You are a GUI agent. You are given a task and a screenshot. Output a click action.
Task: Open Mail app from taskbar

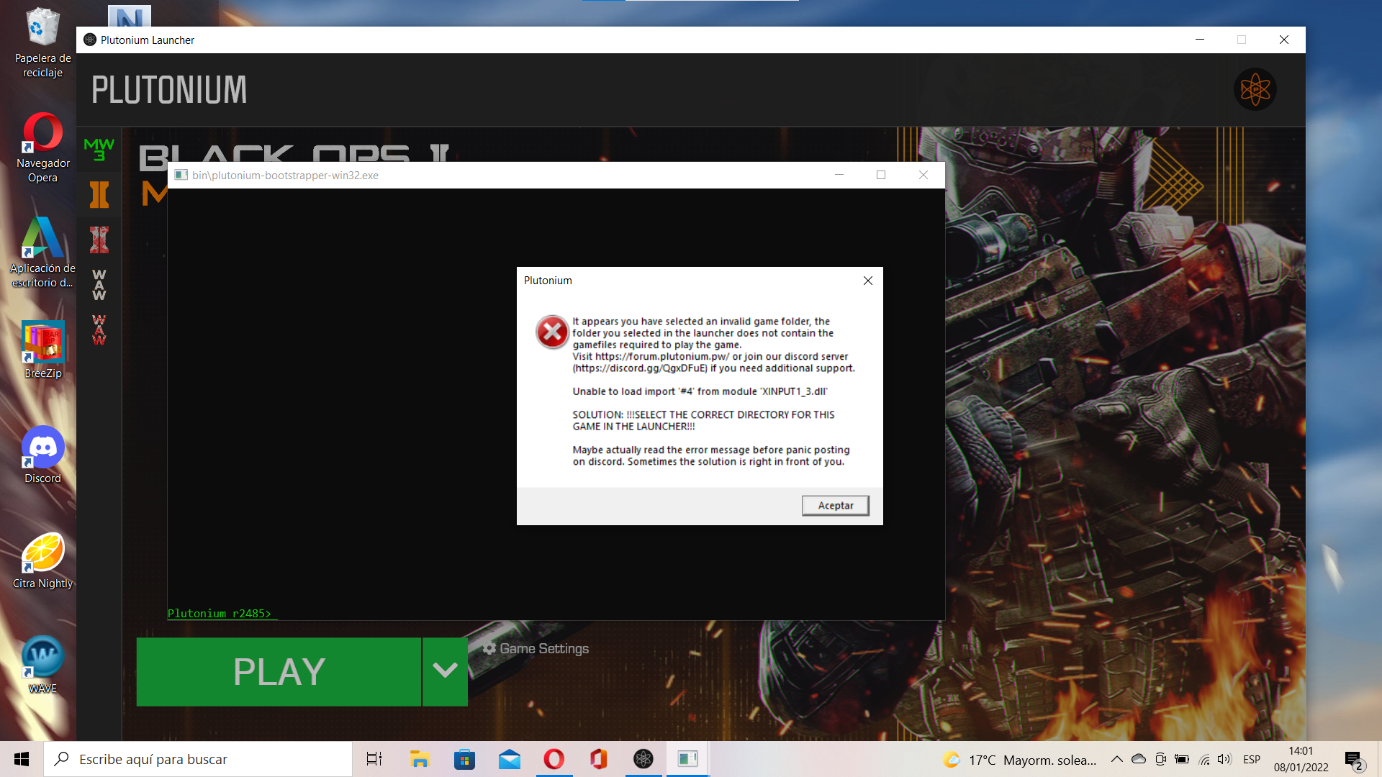click(x=510, y=759)
